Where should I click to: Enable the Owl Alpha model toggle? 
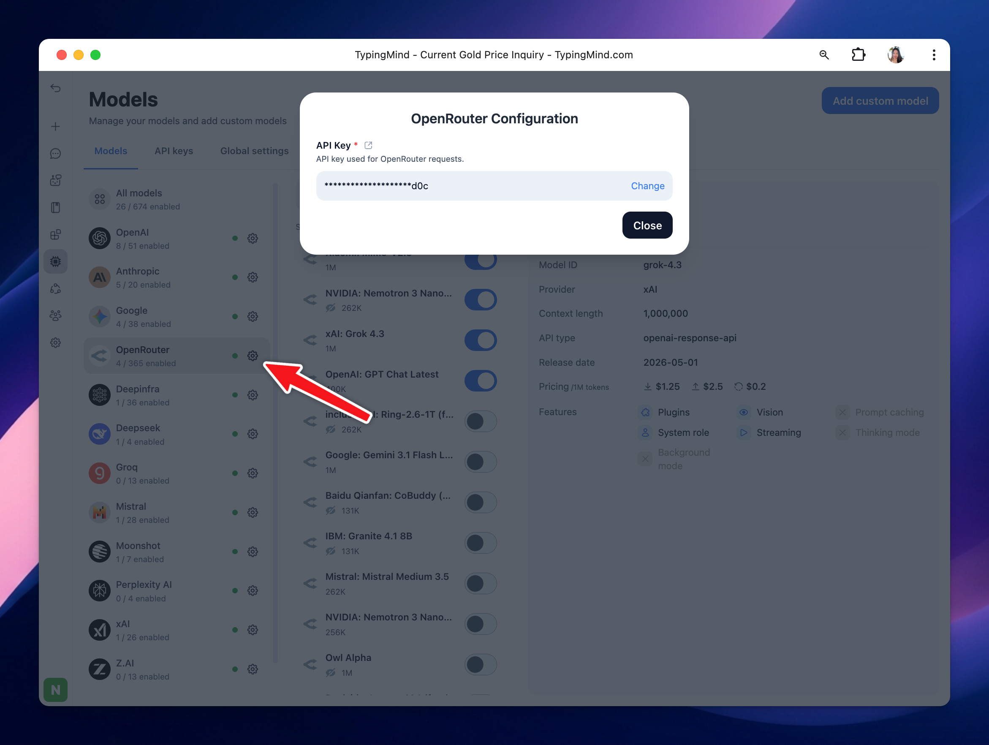click(x=481, y=665)
